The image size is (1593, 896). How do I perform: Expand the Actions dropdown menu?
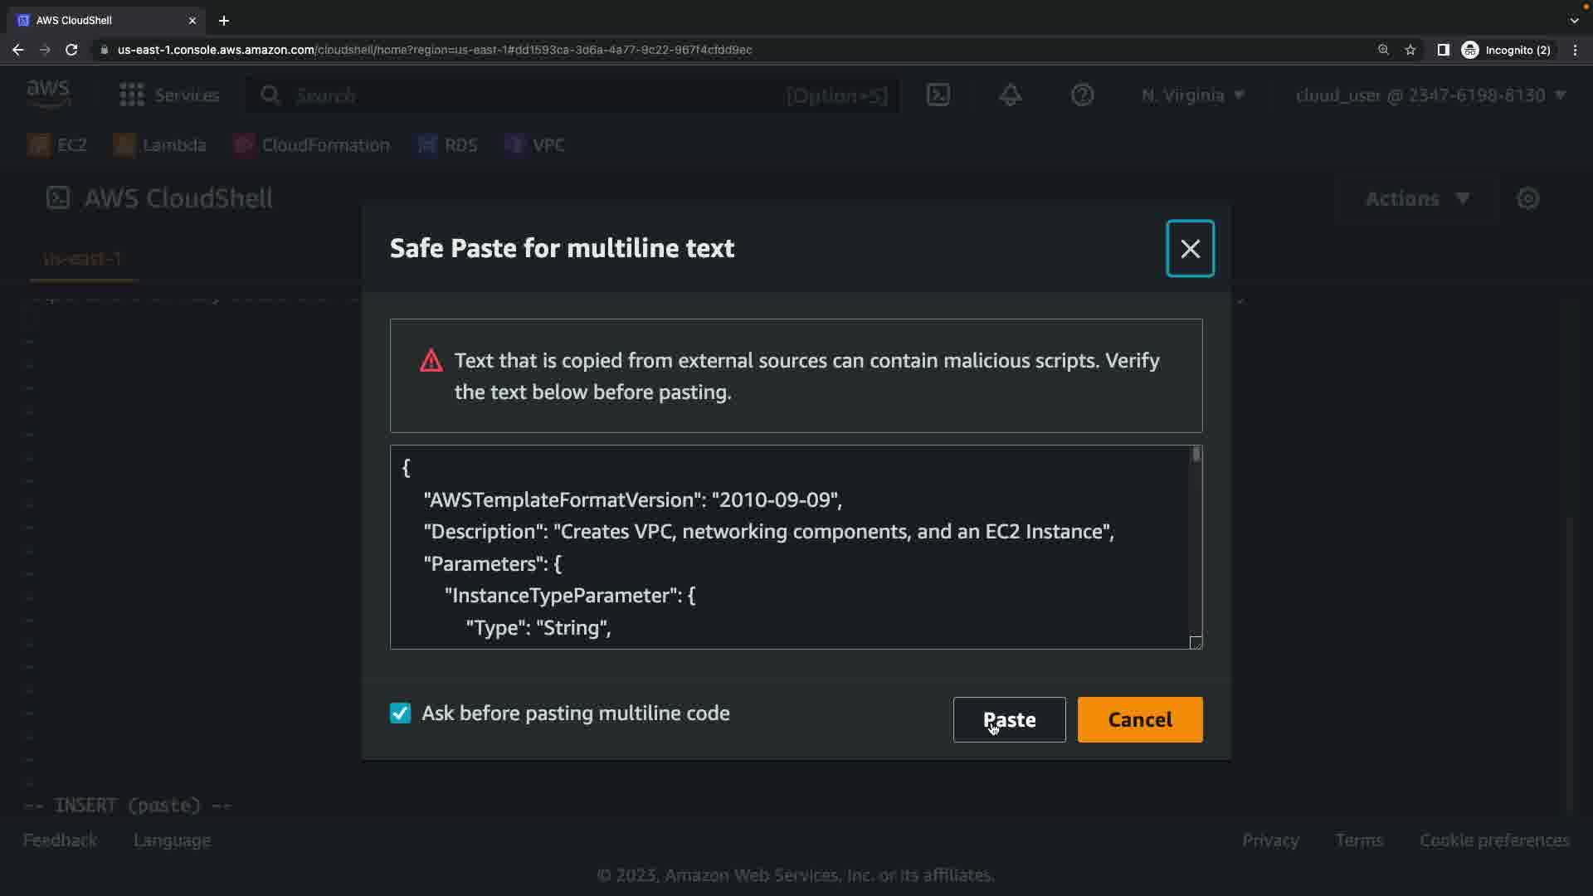[1417, 199]
